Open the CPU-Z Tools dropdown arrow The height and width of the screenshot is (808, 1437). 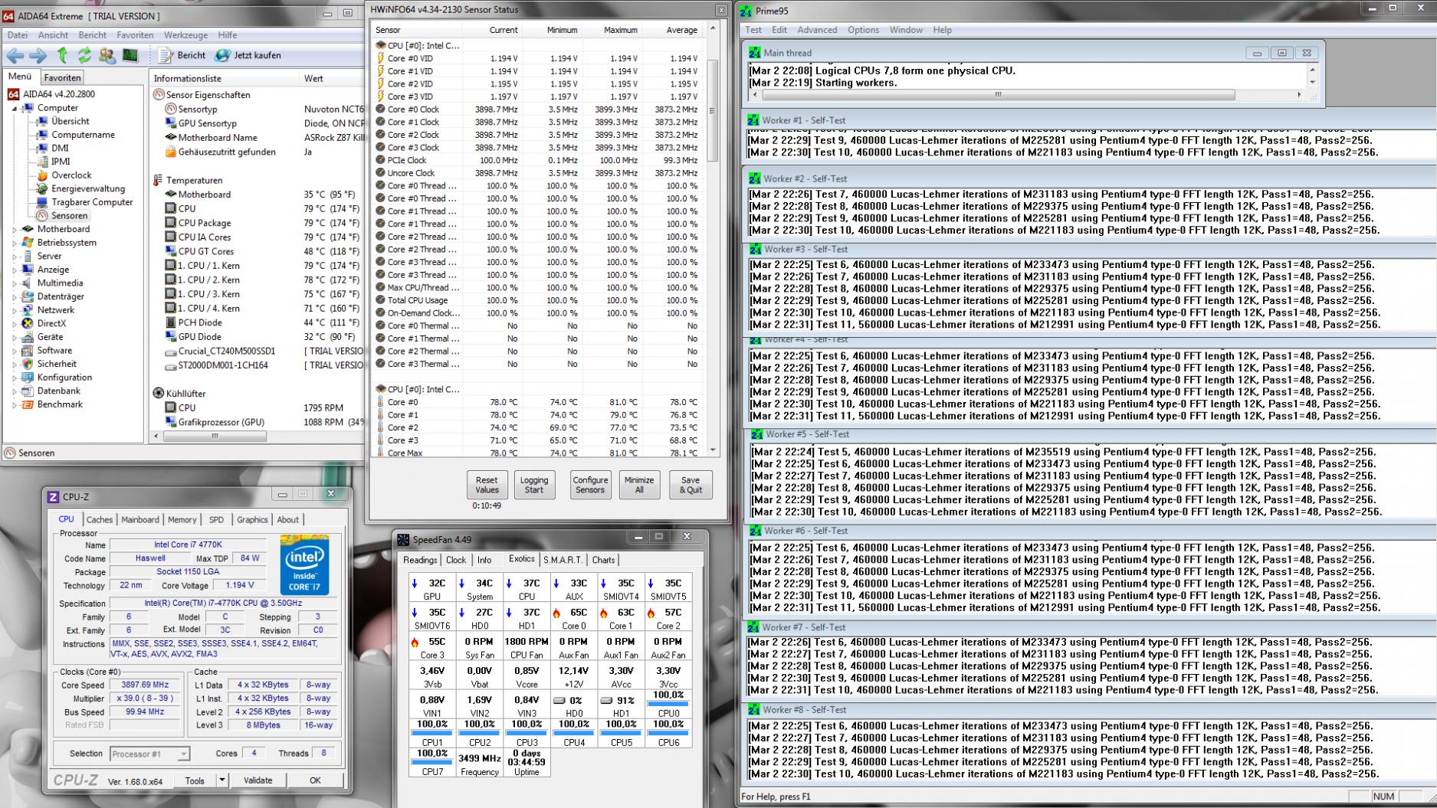[x=222, y=780]
